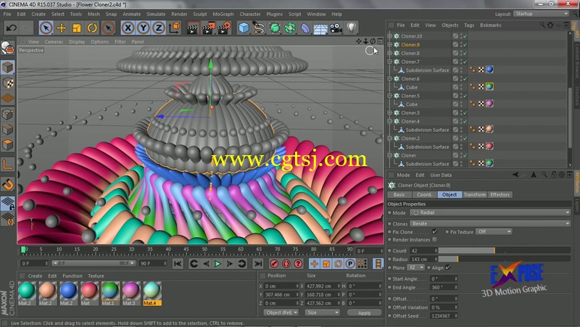The height and width of the screenshot is (327, 580).
Task: Toggle Z axis lock
Action: [159, 28]
